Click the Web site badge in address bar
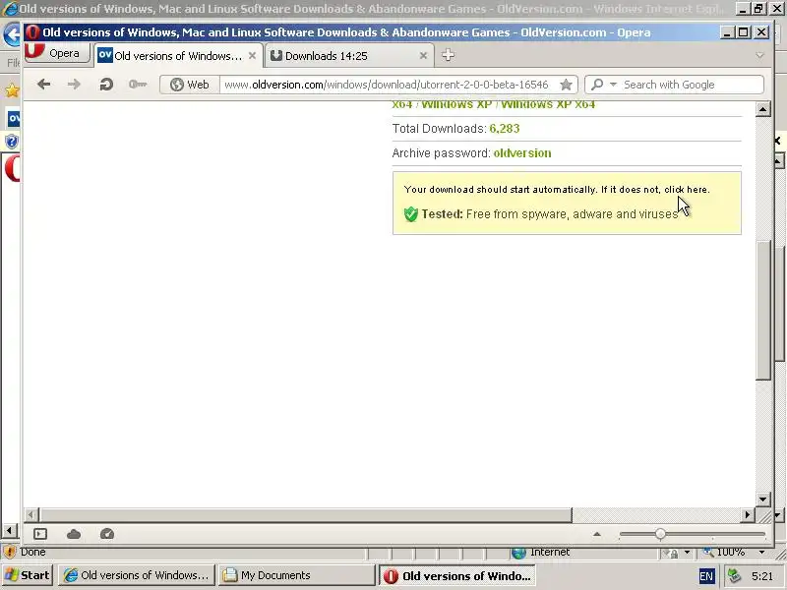 coord(190,85)
